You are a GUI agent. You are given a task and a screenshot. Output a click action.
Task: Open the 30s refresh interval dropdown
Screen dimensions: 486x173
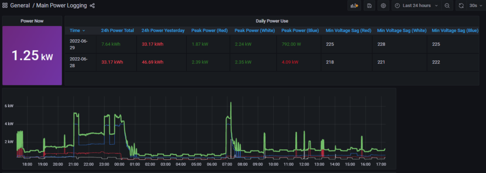coord(476,6)
